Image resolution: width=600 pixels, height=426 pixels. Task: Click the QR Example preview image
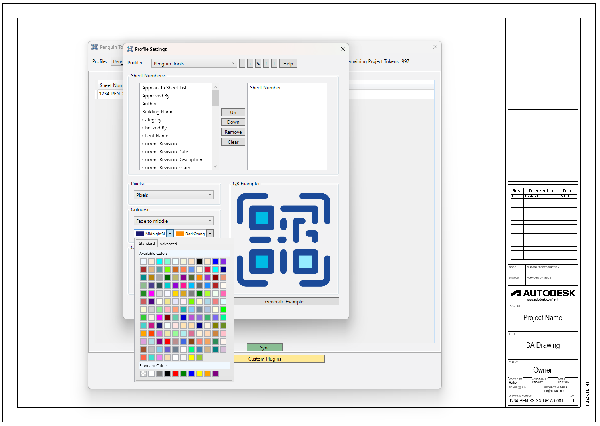(284, 240)
